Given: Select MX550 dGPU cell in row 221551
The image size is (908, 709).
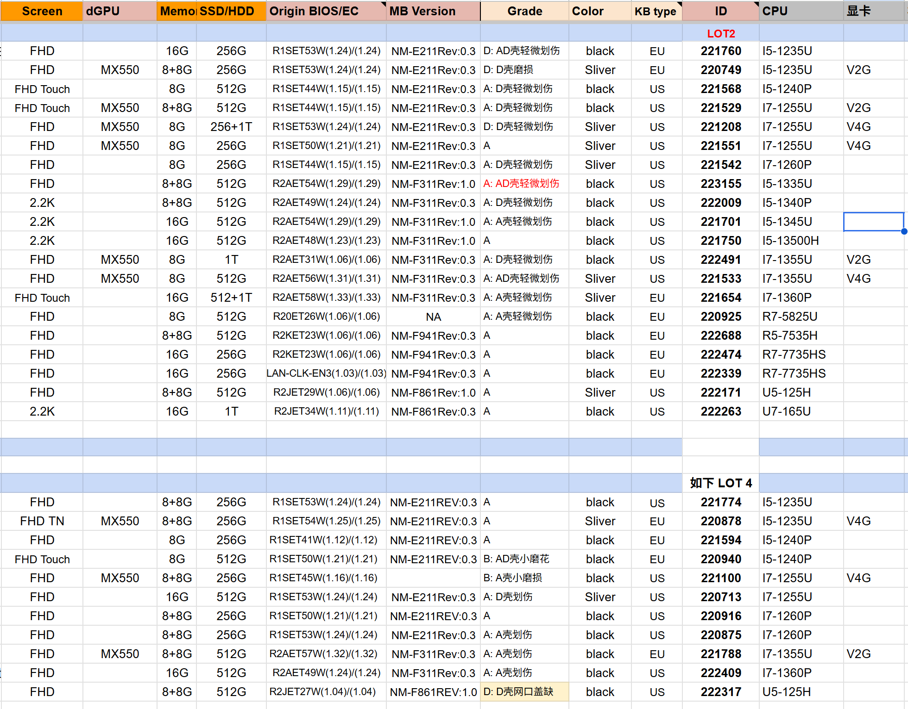Looking at the screenshot, I should pyautogui.click(x=120, y=146).
